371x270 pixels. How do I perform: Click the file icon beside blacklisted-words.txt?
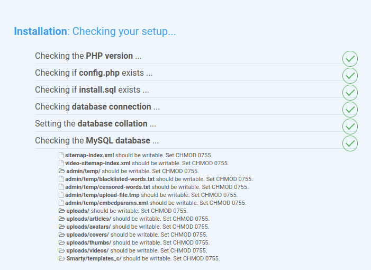(x=61, y=179)
